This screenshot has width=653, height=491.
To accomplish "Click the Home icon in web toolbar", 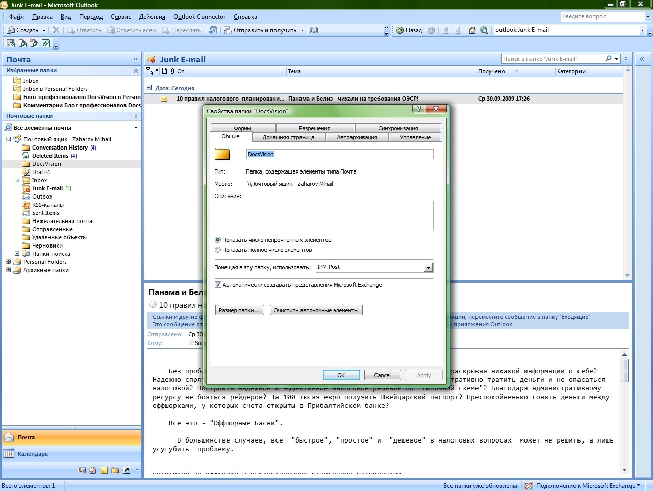I will pos(472,30).
